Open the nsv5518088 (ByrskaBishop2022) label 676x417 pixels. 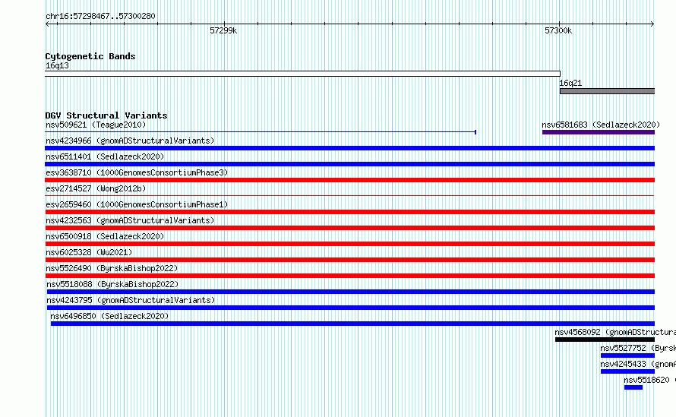112,284
